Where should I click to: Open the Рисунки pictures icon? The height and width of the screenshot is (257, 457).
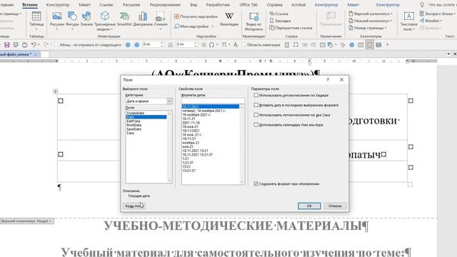(x=57, y=16)
